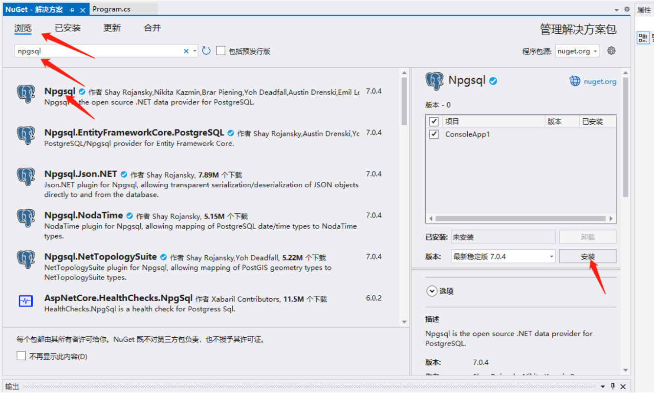Click the Npgsql package title in results
Viewport: 654px width, 393px height.
click(60, 91)
